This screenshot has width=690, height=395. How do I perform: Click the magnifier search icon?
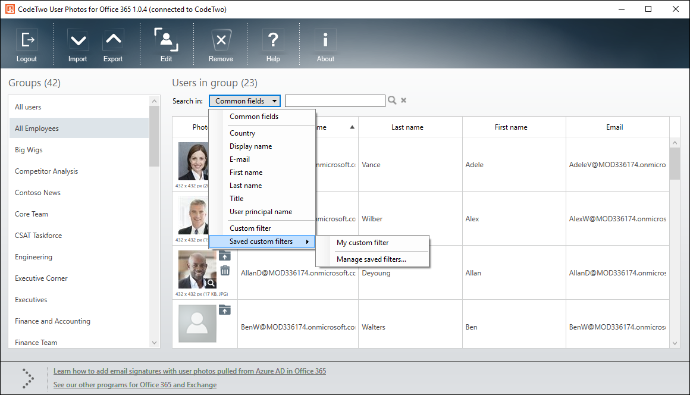(392, 101)
